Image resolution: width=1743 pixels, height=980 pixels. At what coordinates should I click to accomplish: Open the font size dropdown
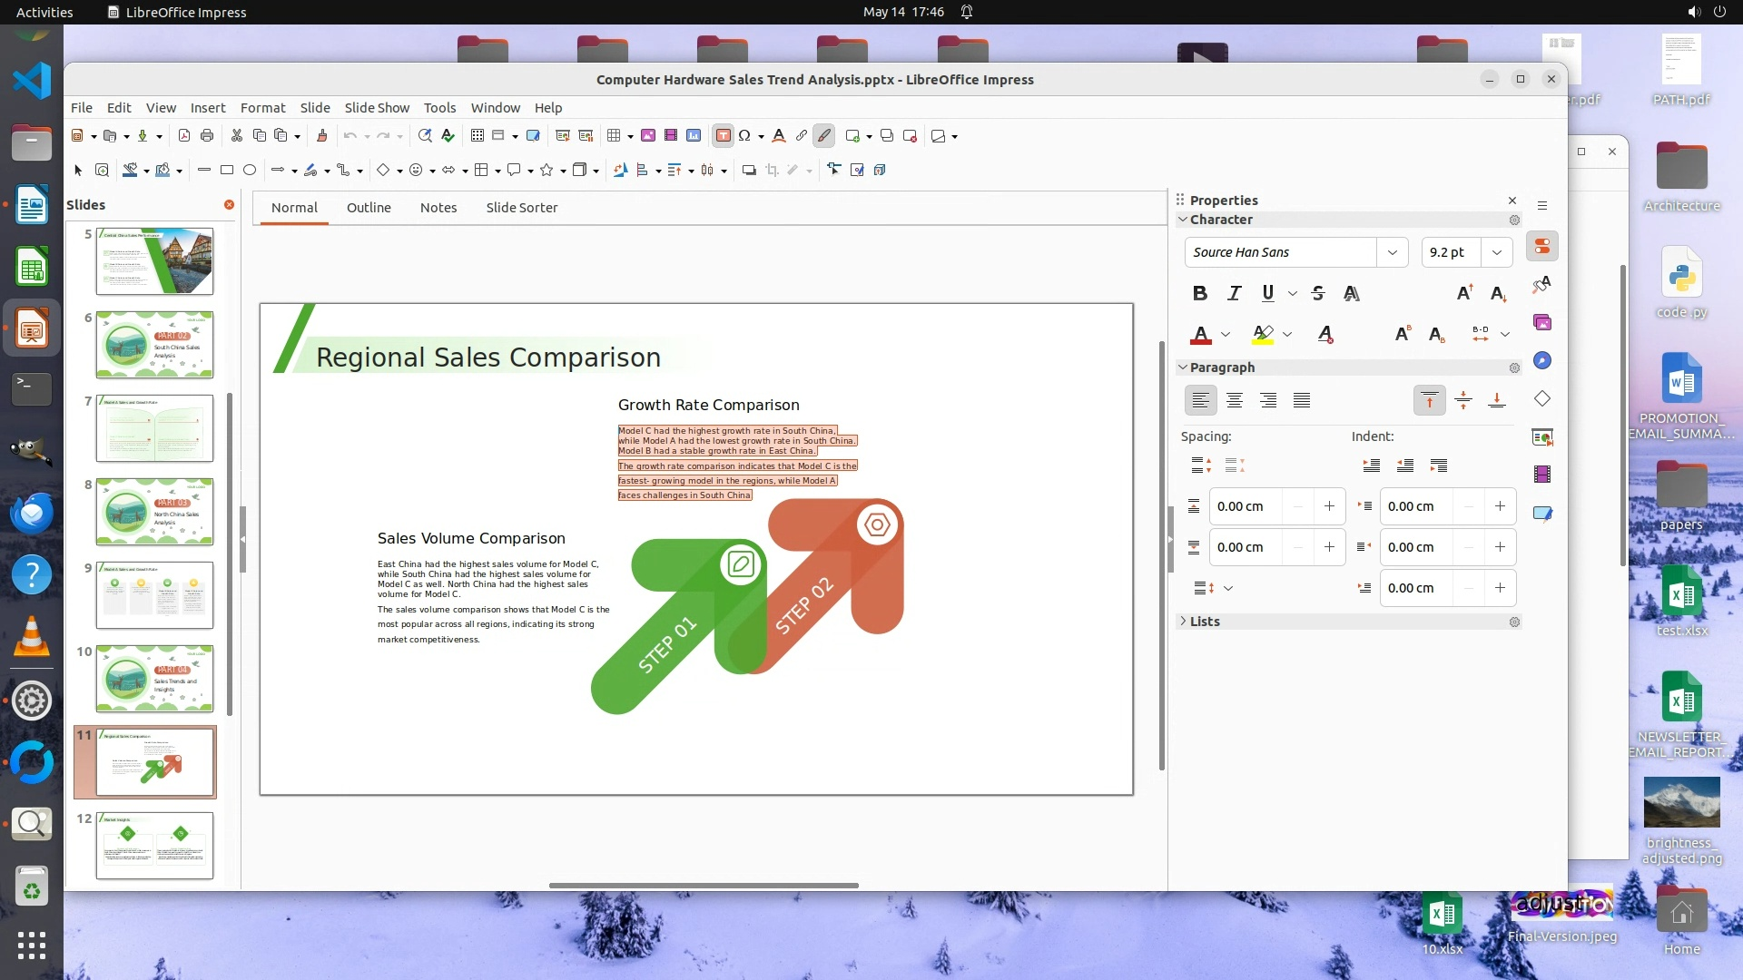point(1497,252)
